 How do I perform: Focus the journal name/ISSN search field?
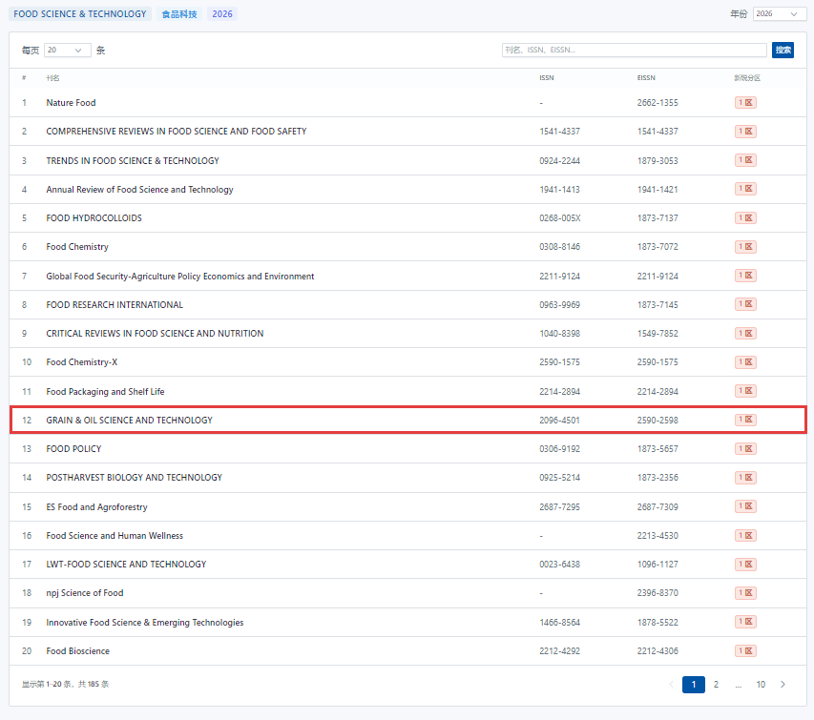(634, 51)
